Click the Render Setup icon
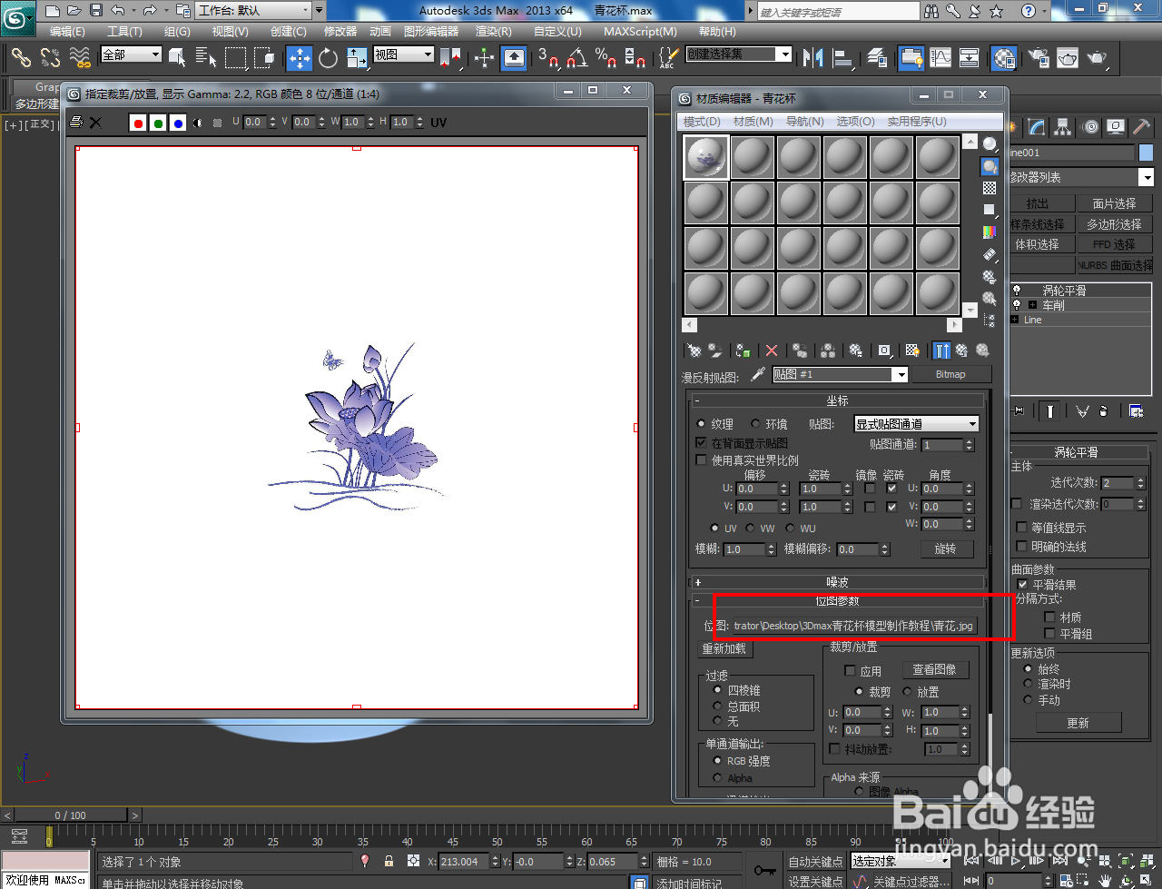This screenshot has height=889, width=1162. 1039,58
